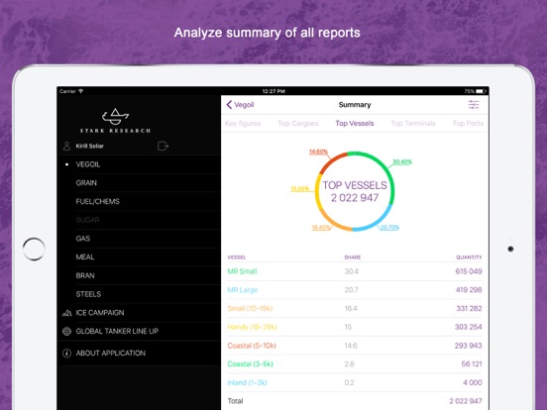Image resolution: width=547 pixels, height=410 pixels.
Task: Click the Ice Campaign chart icon
Action: pyautogui.click(x=66, y=313)
